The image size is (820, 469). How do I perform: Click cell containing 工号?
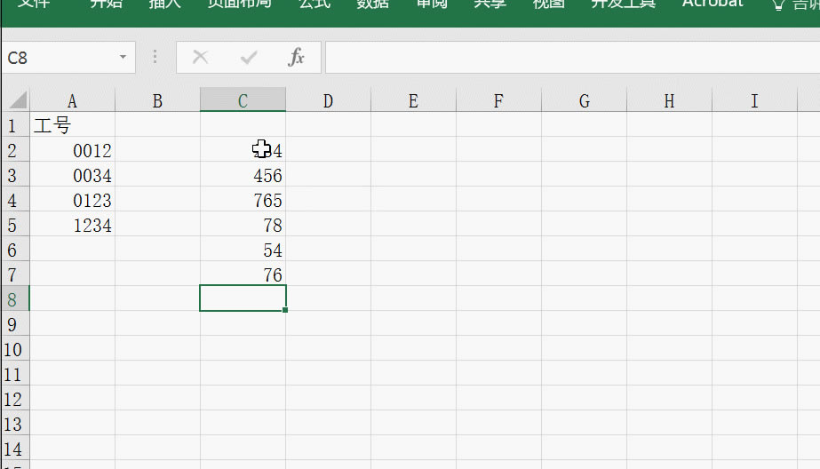(72, 125)
